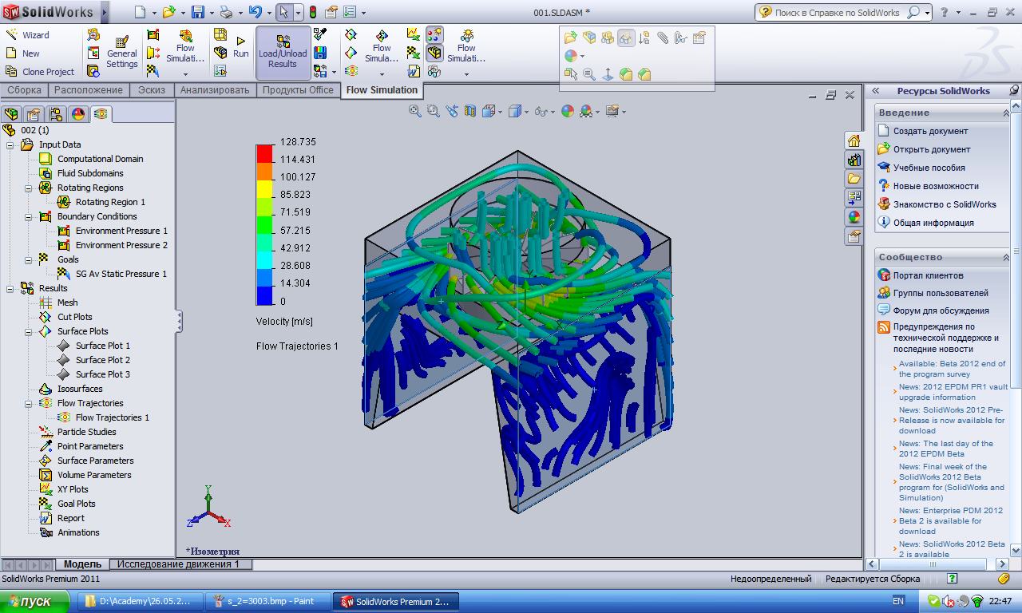
Task: Click the SolidWorks help search field
Action: (836, 13)
